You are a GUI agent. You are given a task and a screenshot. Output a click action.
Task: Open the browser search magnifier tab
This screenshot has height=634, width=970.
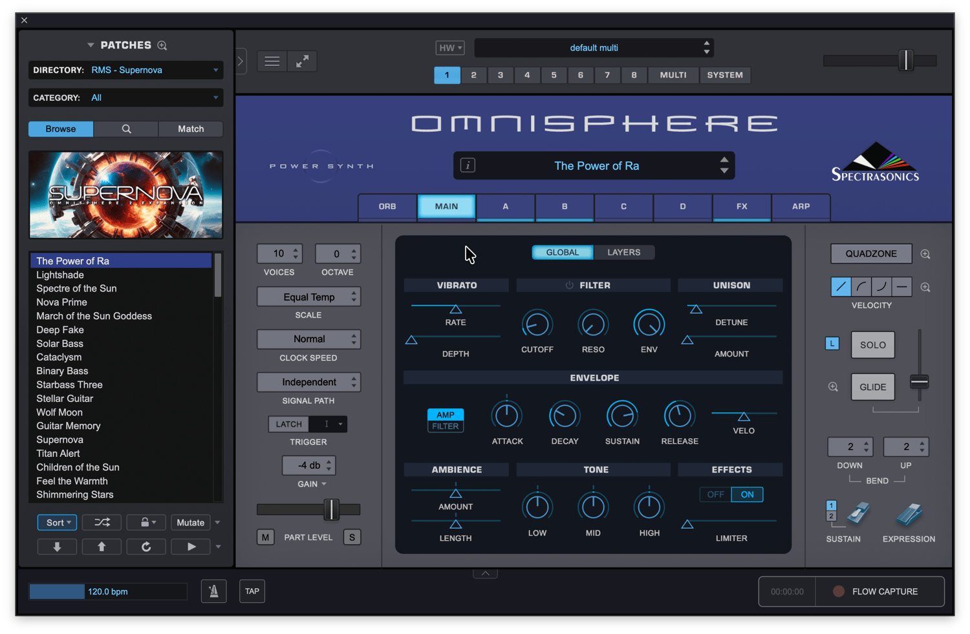click(x=126, y=129)
